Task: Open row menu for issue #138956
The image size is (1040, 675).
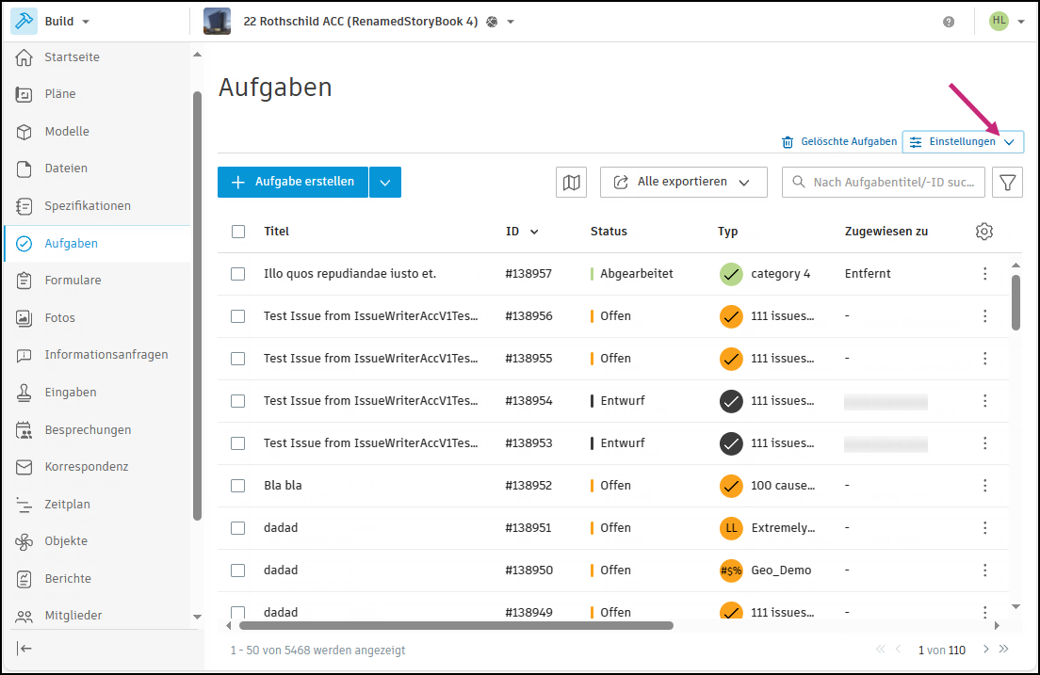Action: (x=985, y=316)
